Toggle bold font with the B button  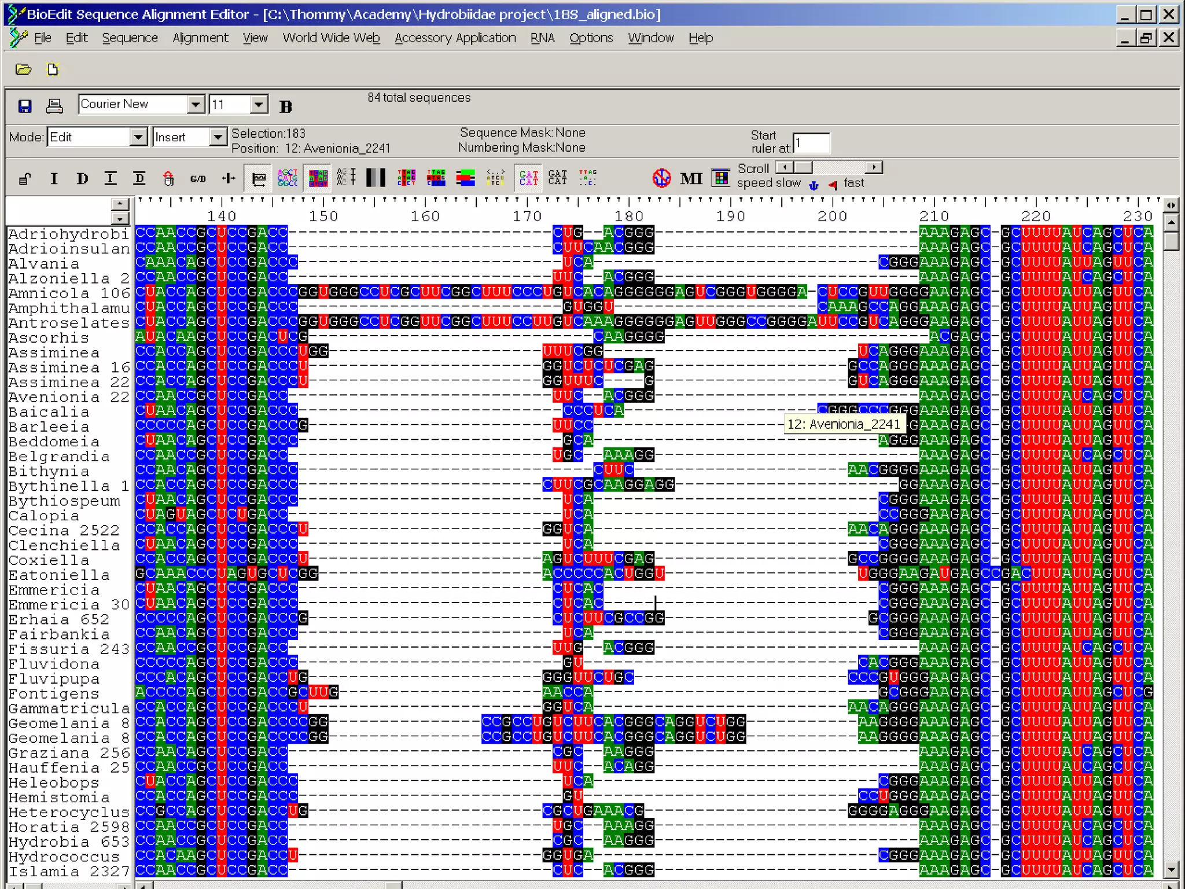click(x=286, y=106)
